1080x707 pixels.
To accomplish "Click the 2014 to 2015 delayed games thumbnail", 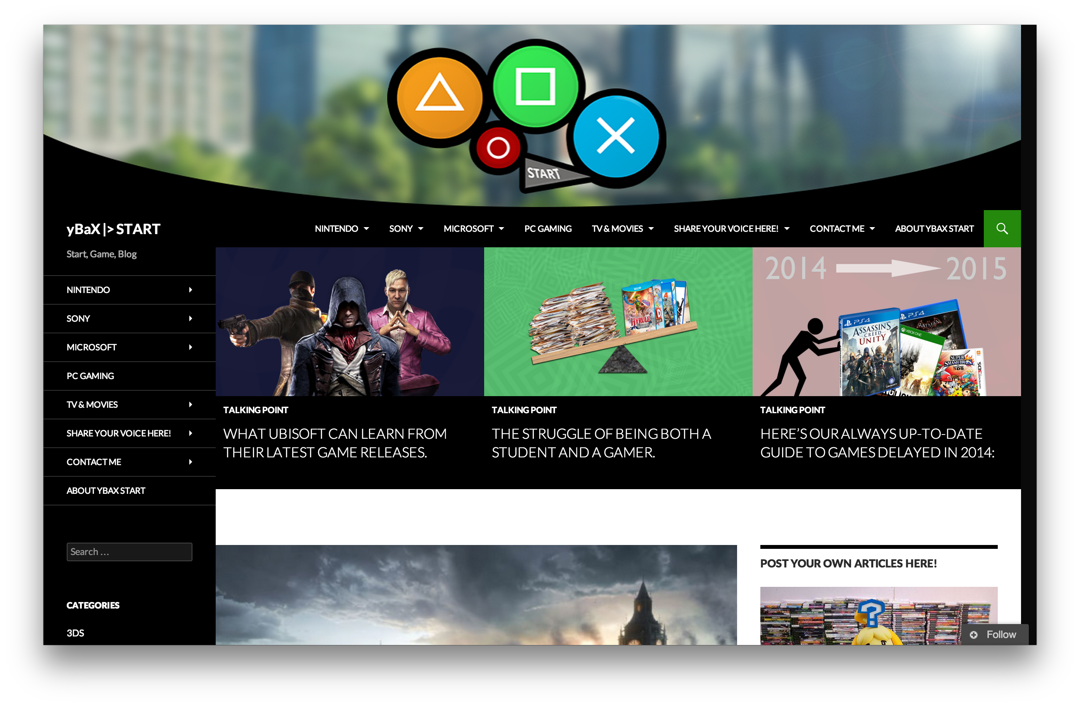I will point(886,322).
